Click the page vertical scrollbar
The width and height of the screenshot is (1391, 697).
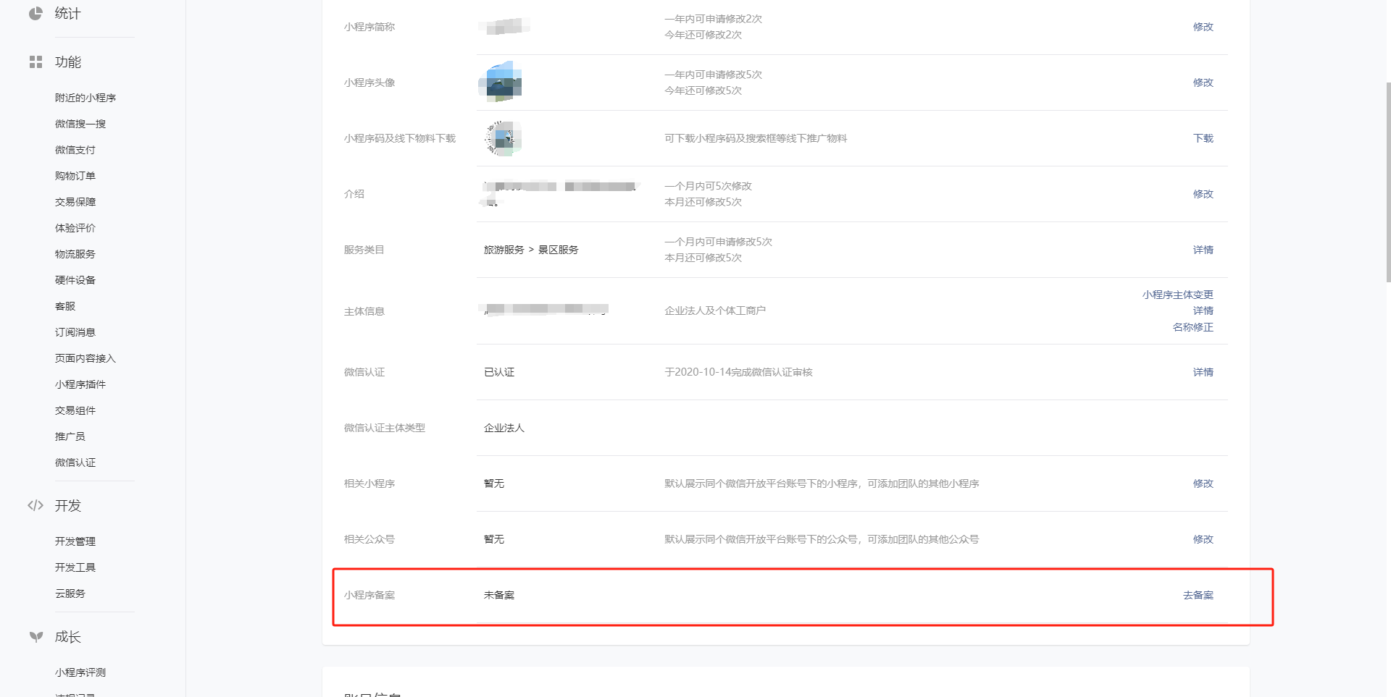click(x=1387, y=181)
